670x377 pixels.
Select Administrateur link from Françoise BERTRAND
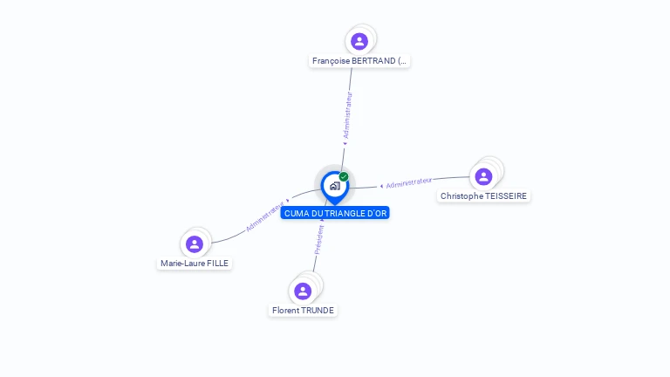[348, 115]
